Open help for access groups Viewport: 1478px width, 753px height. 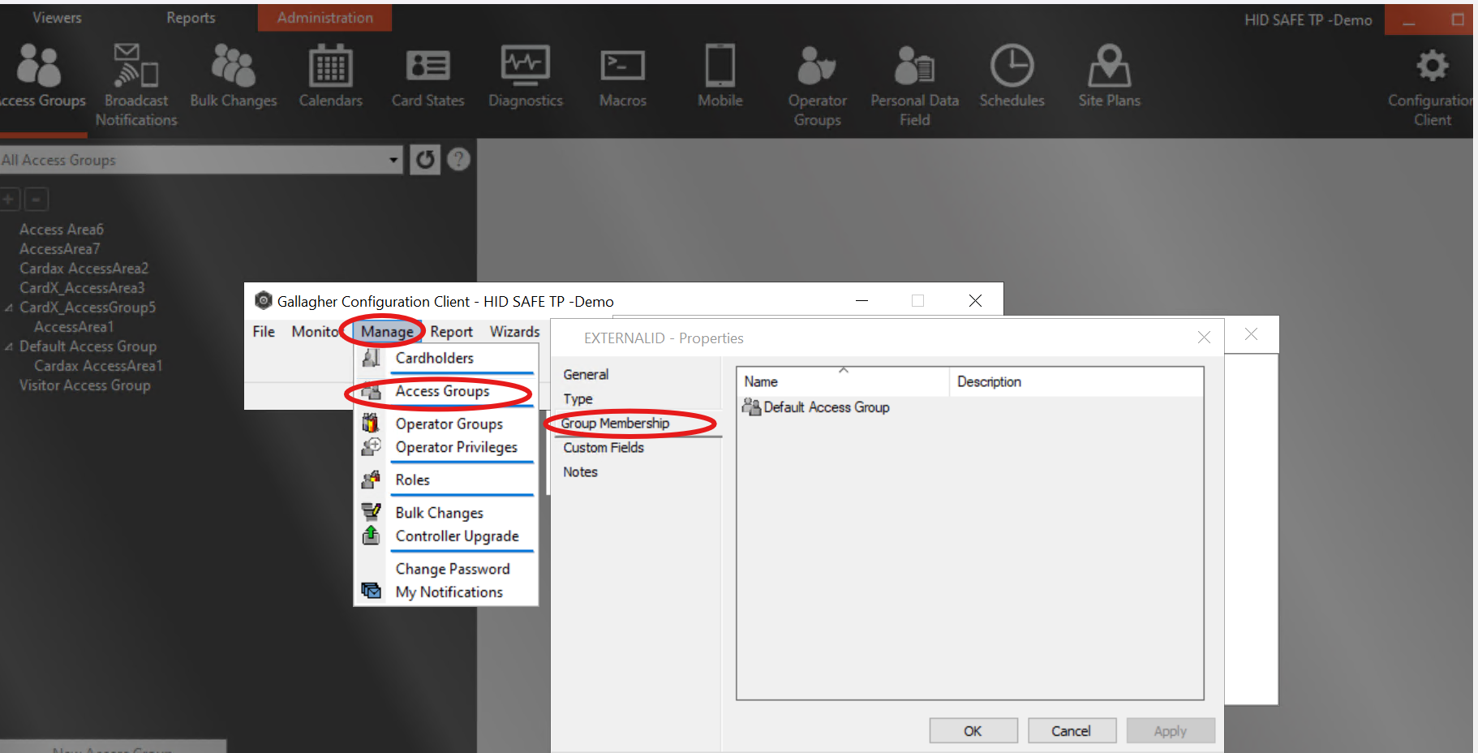459,160
